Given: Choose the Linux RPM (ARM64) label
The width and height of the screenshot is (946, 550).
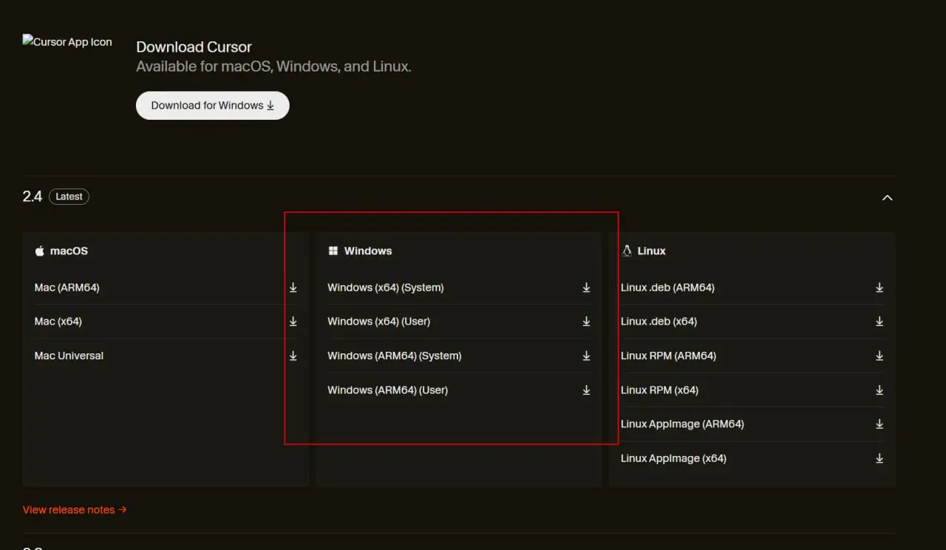Looking at the screenshot, I should click(668, 356).
